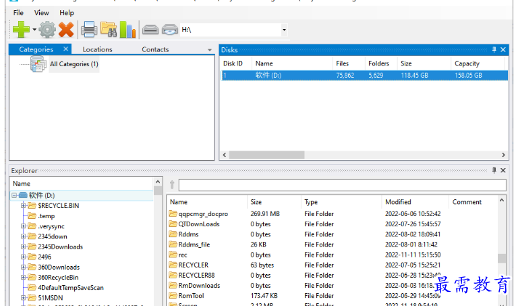This screenshot has height=306, width=516.
Task: Click the RomTool folder icon
Action: tap(173, 295)
